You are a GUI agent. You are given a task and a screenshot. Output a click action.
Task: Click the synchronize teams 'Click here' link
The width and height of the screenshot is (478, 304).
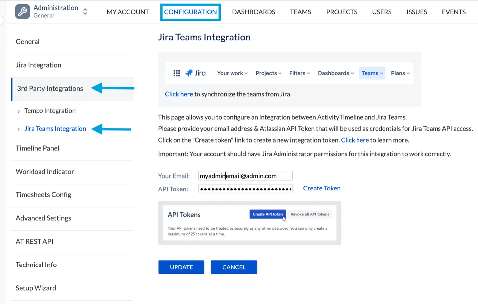179,94
